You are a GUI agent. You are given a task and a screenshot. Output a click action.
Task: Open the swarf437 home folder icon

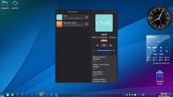pos(15,5)
